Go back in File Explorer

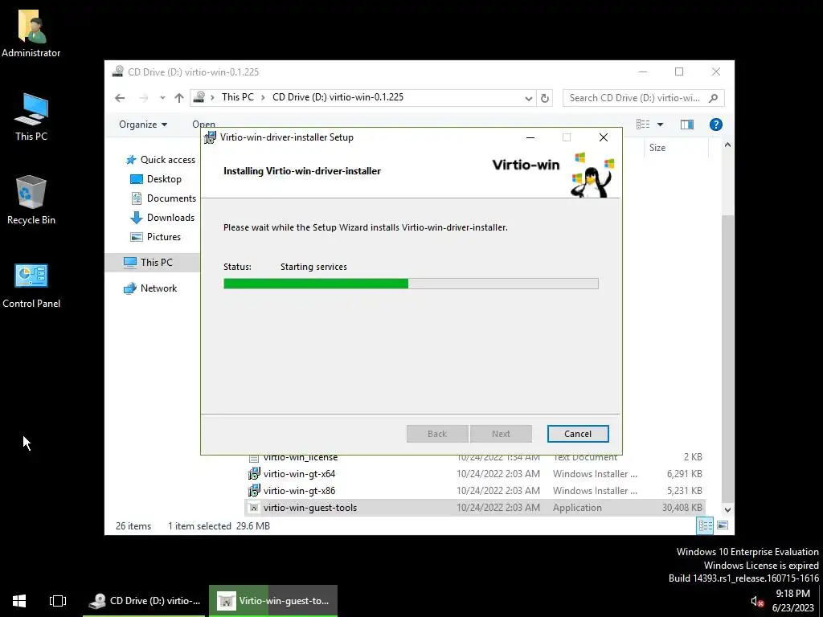pos(120,97)
